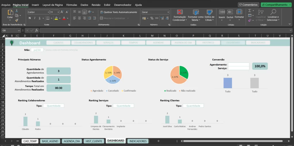The height and width of the screenshot is (146, 294).
Task: Open the Geral number format dropdown
Action: [x=168, y=12]
